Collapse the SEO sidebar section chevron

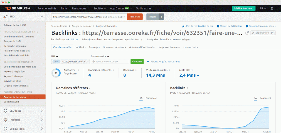click(42, 16)
